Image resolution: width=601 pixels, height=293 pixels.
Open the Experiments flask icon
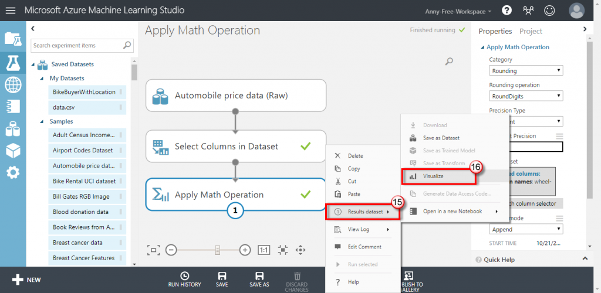click(13, 63)
